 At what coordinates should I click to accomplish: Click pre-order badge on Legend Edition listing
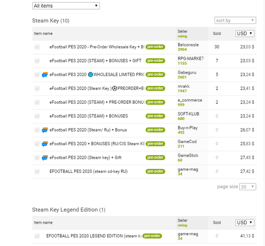coord(152,236)
